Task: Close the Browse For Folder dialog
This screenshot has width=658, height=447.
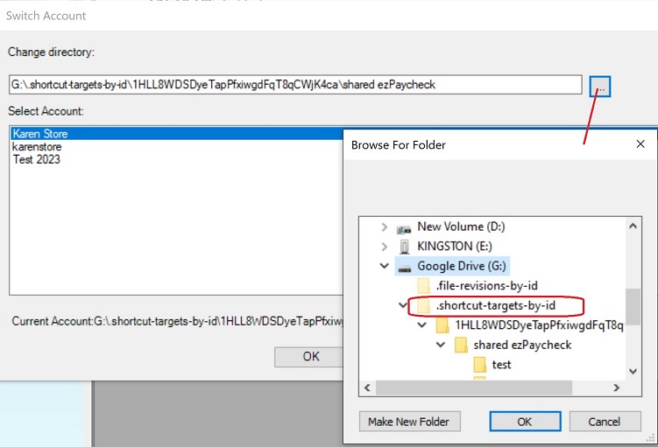Action: coord(640,144)
